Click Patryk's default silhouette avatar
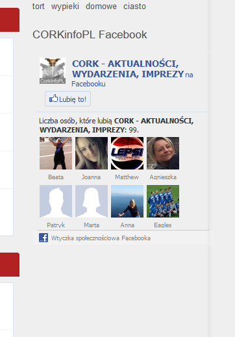The image size is (235, 337). click(x=56, y=201)
